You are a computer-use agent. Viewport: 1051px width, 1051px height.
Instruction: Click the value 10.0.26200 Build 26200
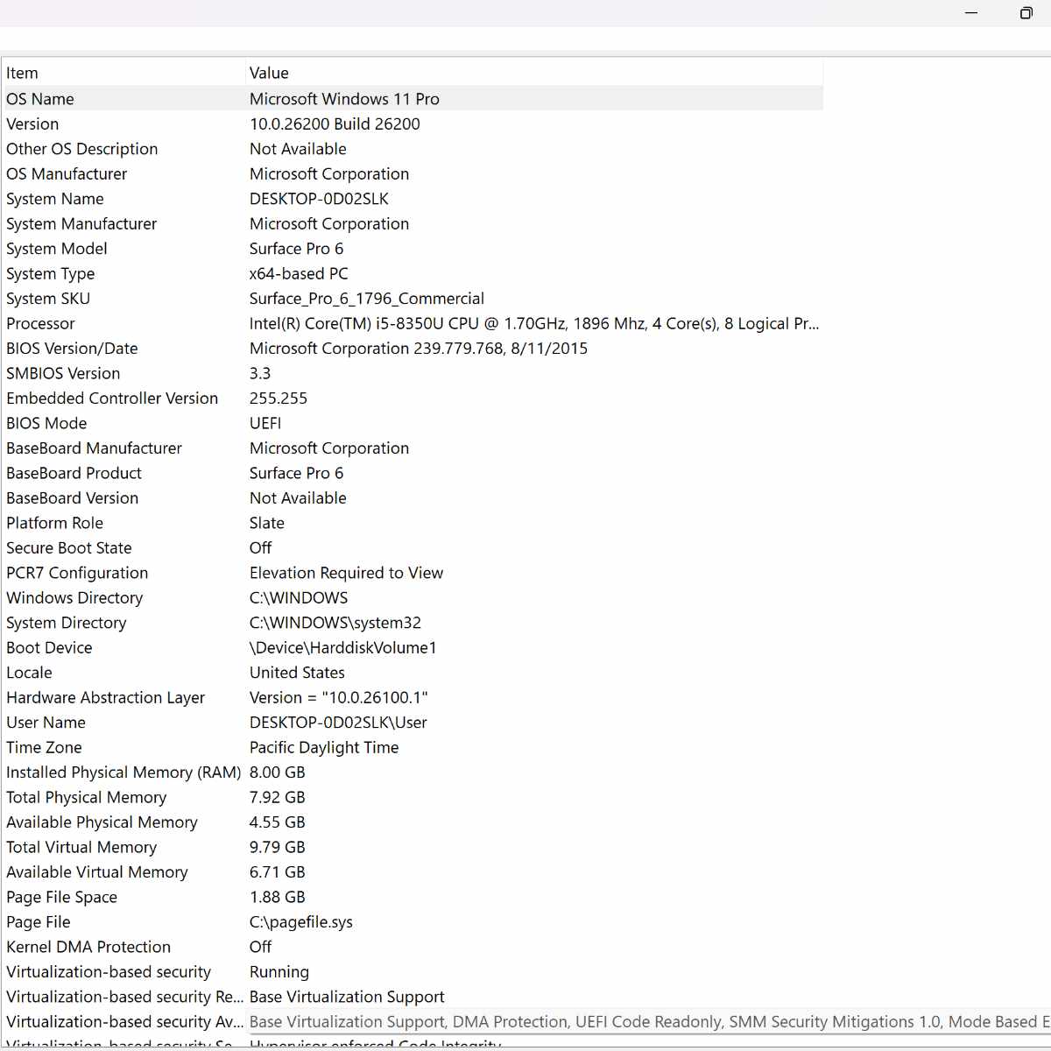[x=335, y=124]
